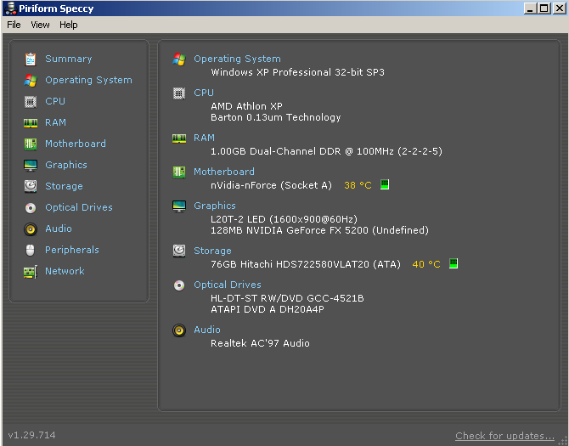Click nVidia-nForce (Socket A) text
This screenshot has height=446, width=569.
tap(272, 185)
